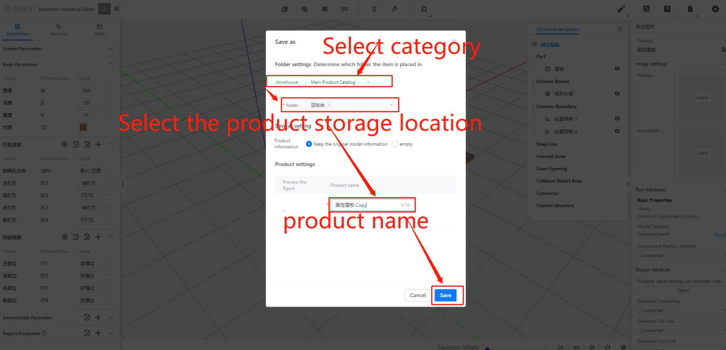Toggle visibility of 轮廓限制-1
The width and height of the screenshot is (726, 350).
click(617, 119)
